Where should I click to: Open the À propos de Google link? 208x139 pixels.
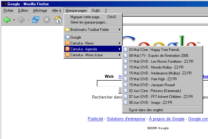coord(167,119)
